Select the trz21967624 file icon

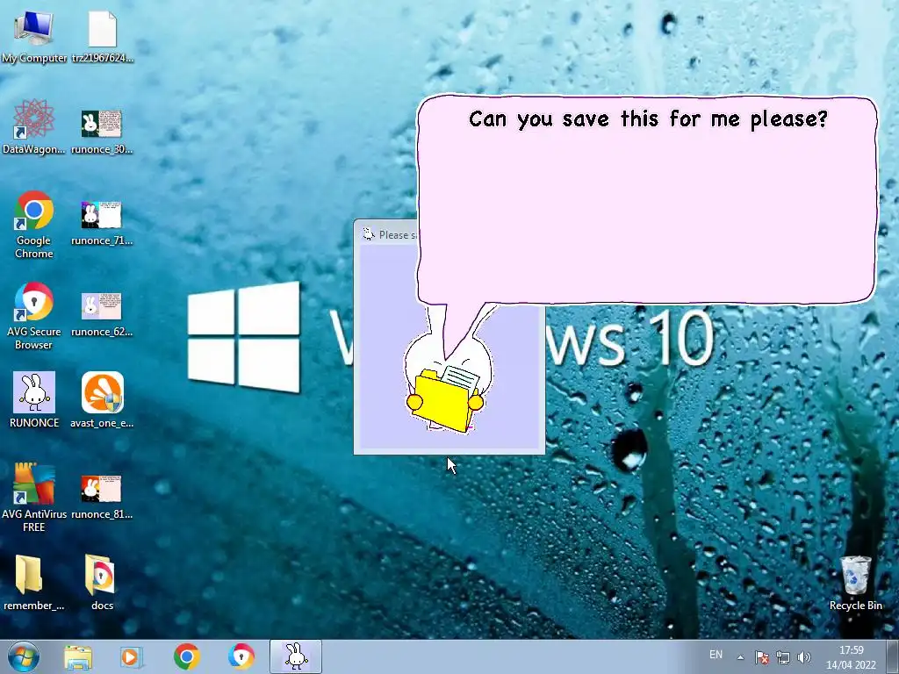pyautogui.click(x=102, y=37)
